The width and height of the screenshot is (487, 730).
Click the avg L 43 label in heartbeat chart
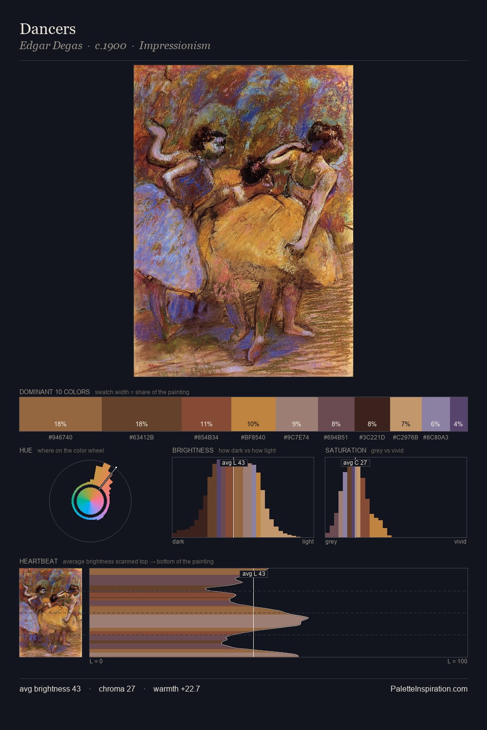pyautogui.click(x=254, y=573)
